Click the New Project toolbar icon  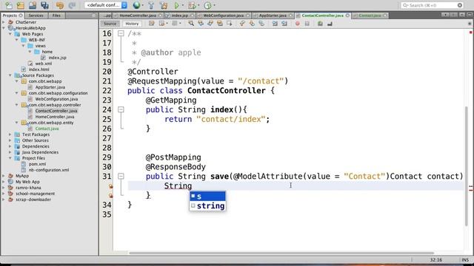click(21, 5)
